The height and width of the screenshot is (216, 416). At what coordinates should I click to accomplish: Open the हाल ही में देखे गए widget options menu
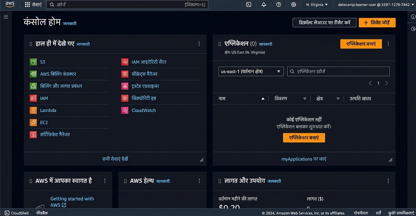[x=199, y=44]
